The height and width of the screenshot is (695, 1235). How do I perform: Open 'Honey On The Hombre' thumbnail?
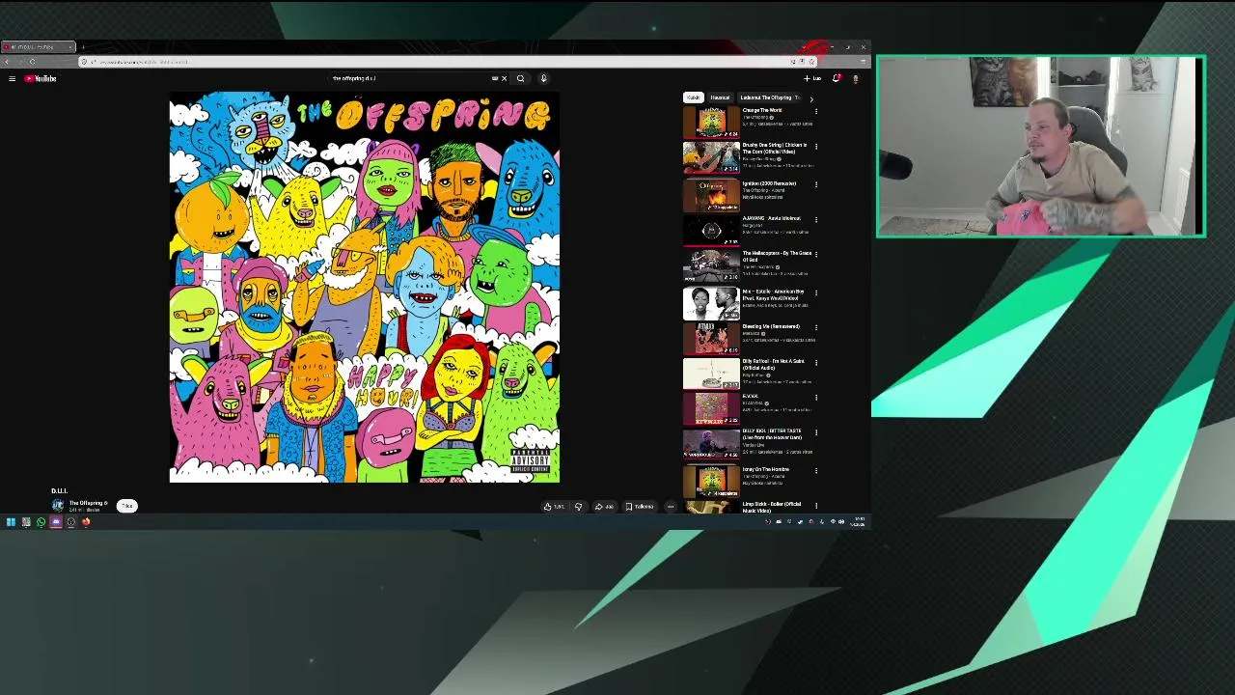pyautogui.click(x=711, y=482)
